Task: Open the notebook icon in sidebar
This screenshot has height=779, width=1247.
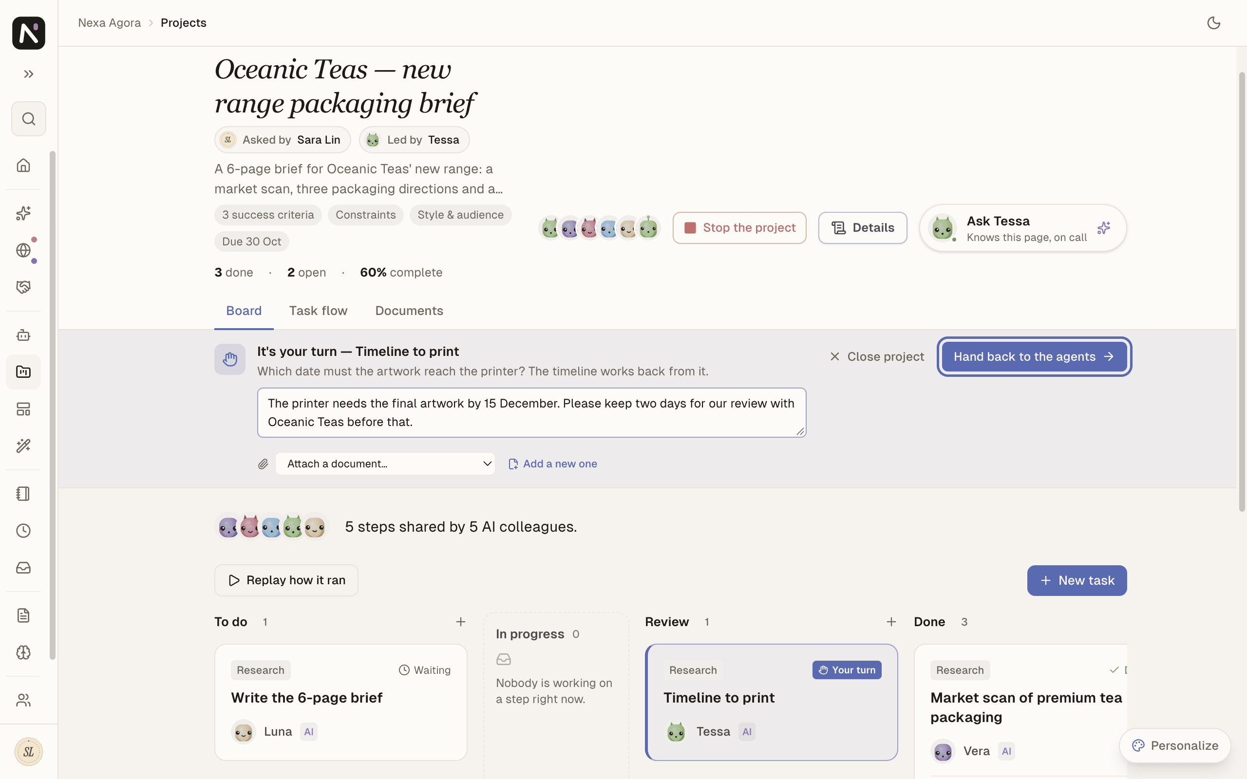Action: (x=23, y=494)
